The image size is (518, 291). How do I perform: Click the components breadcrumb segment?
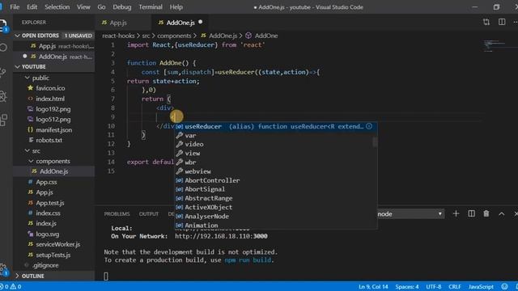tap(174, 36)
